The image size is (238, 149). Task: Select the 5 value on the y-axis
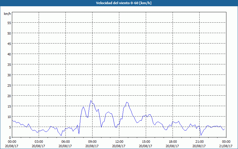[x=10, y=127]
